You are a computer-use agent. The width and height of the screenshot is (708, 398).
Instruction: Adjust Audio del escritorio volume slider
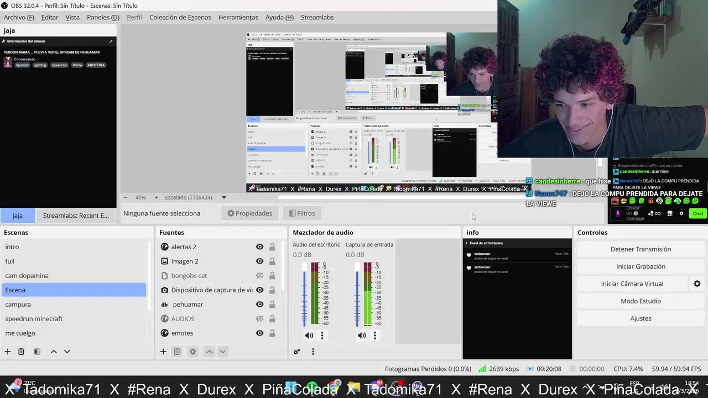pyautogui.click(x=304, y=295)
